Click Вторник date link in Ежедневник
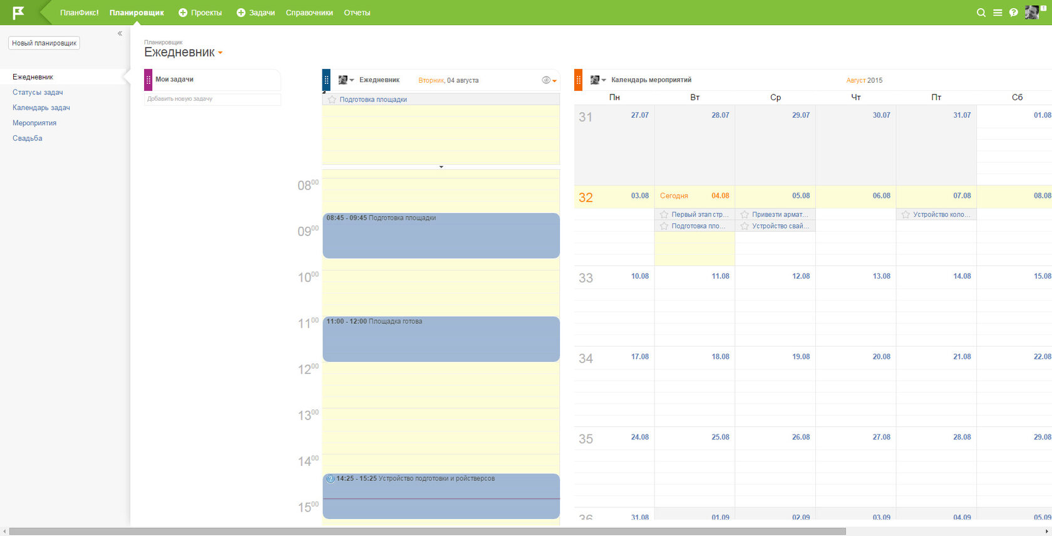 (x=431, y=80)
